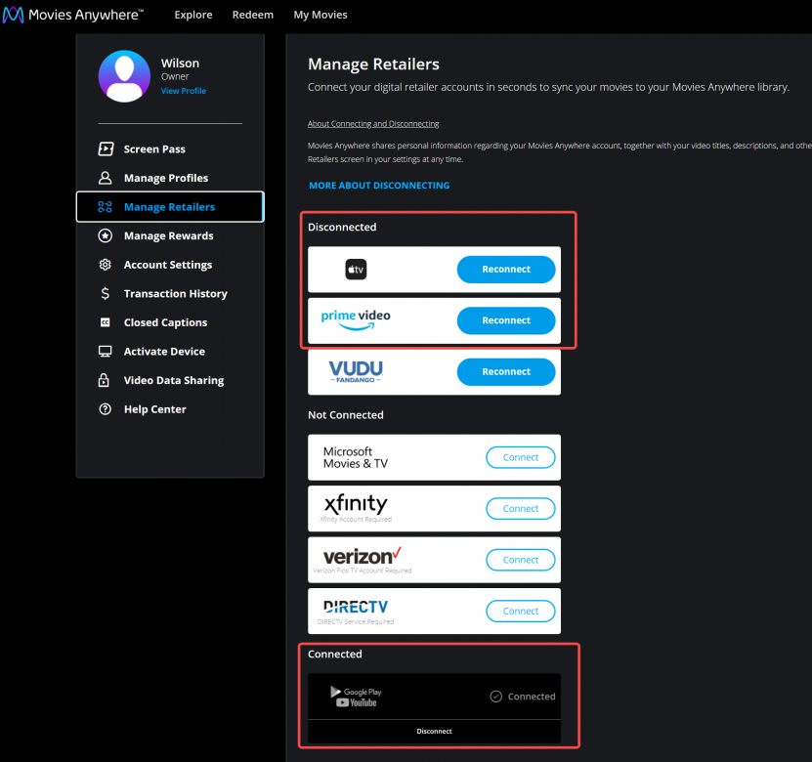Open Video Data Sharing settings
Screen dimensions: 812x762
(174, 380)
